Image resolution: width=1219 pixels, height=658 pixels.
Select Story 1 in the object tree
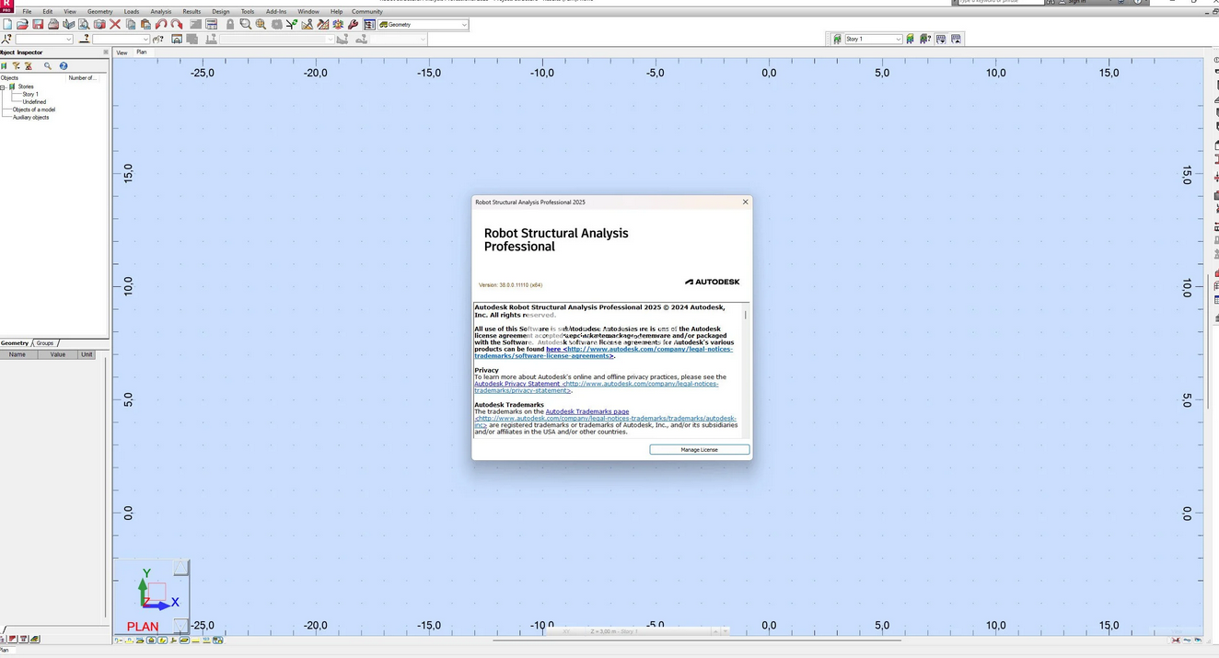coord(30,95)
